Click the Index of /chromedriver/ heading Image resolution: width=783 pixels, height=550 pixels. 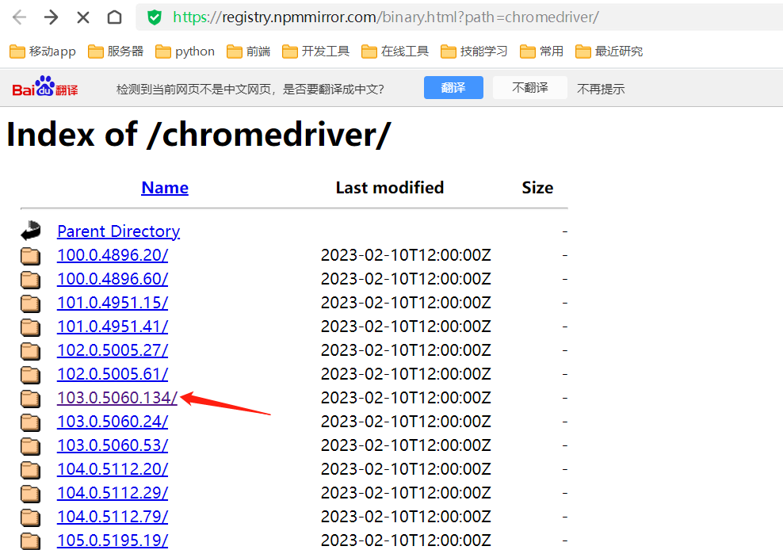(x=199, y=135)
